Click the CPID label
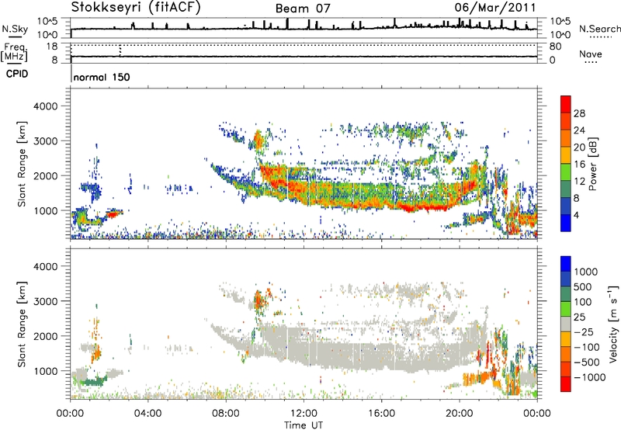Screen dimensions: 621x430 pos(17,74)
